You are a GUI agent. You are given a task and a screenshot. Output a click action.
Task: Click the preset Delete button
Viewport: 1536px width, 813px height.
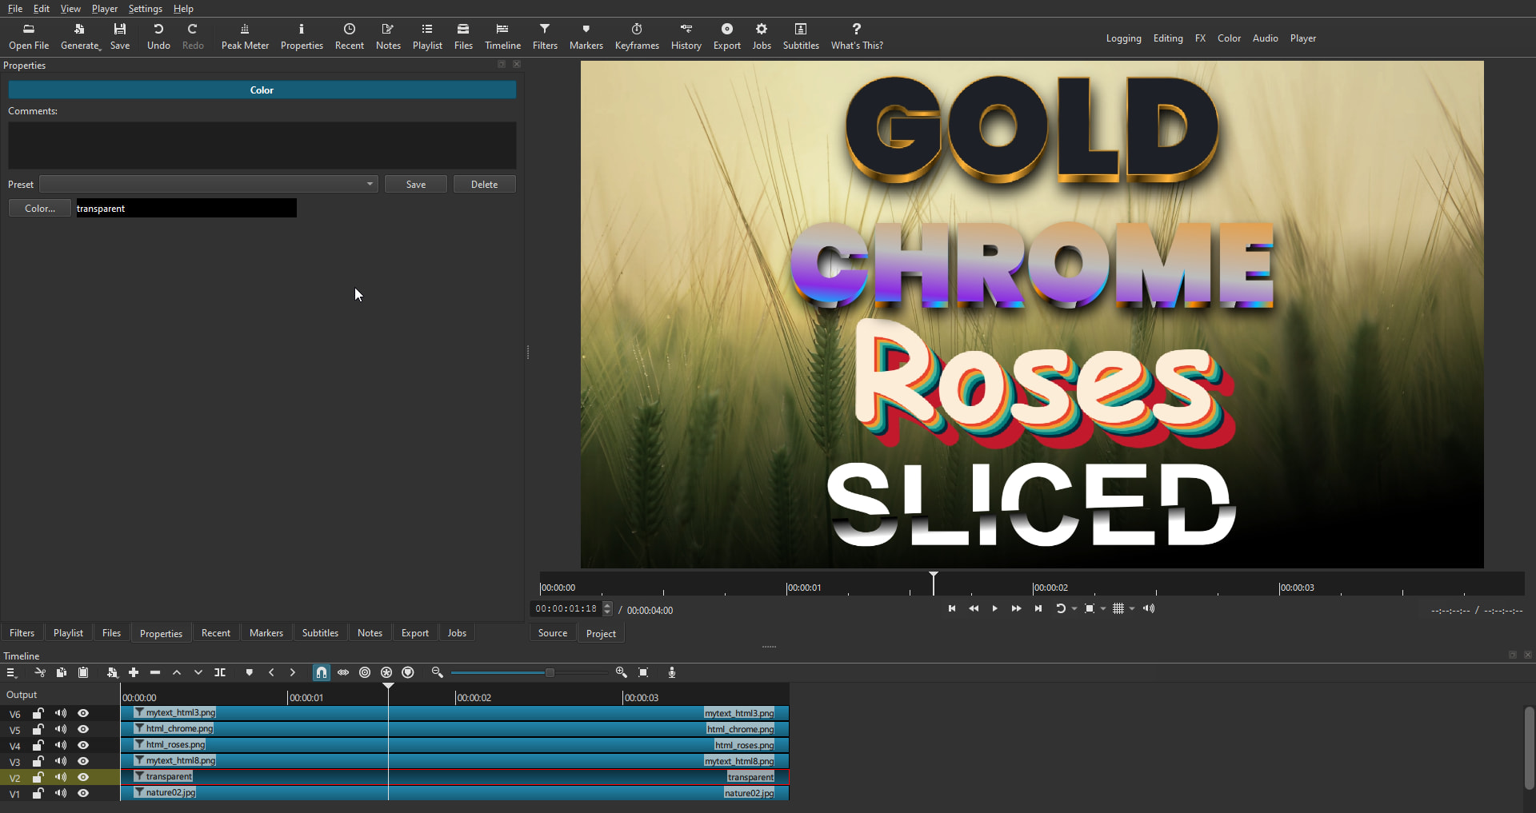pyautogui.click(x=484, y=185)
